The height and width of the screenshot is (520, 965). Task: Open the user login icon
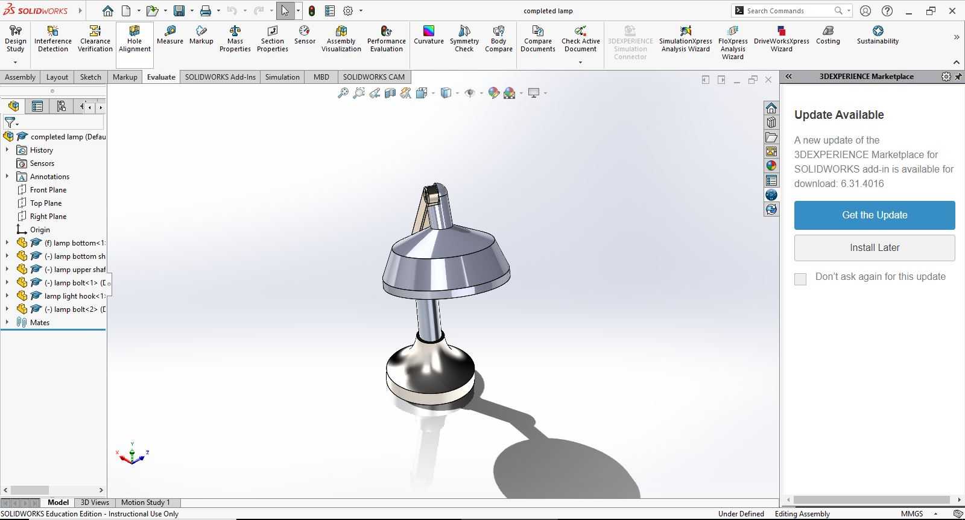tap(865, 11)
